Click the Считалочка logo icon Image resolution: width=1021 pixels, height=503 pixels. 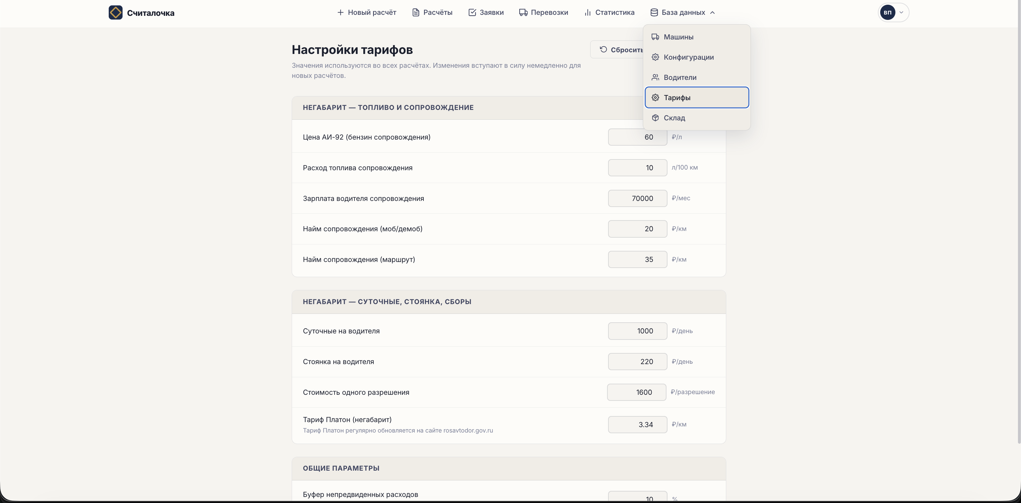point(115,13)
